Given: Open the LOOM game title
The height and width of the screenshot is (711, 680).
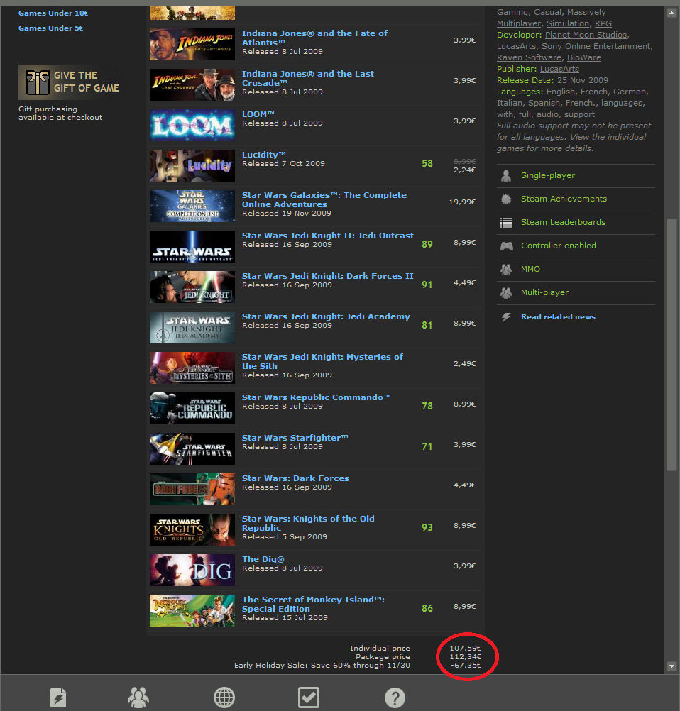Looking at the screenshot, I should (258, 114).
